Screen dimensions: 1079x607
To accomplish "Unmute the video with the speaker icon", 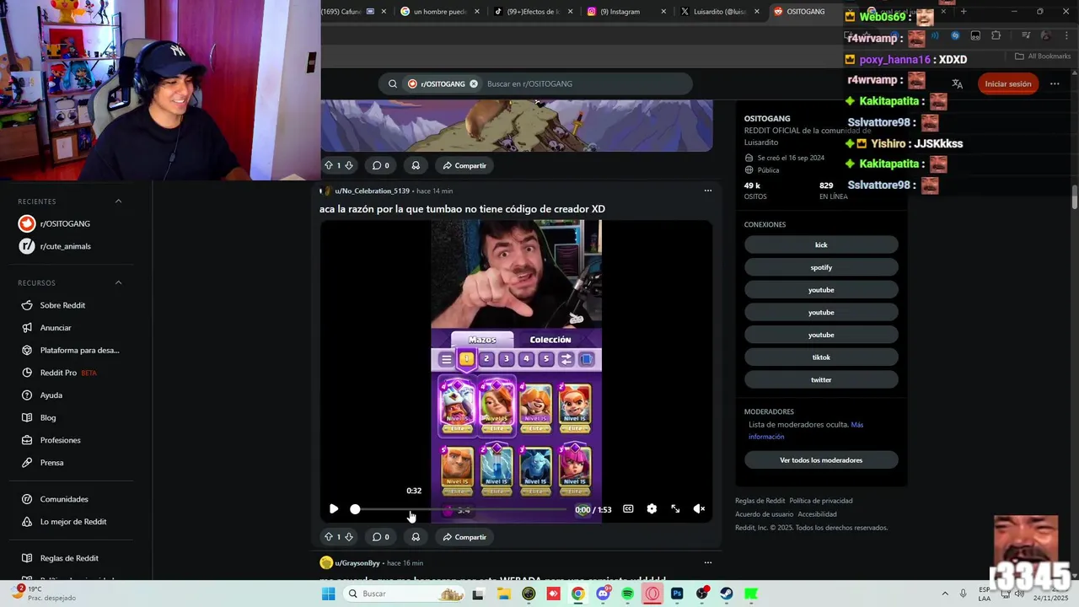I will pyautogui.click(x=699, y=509).
